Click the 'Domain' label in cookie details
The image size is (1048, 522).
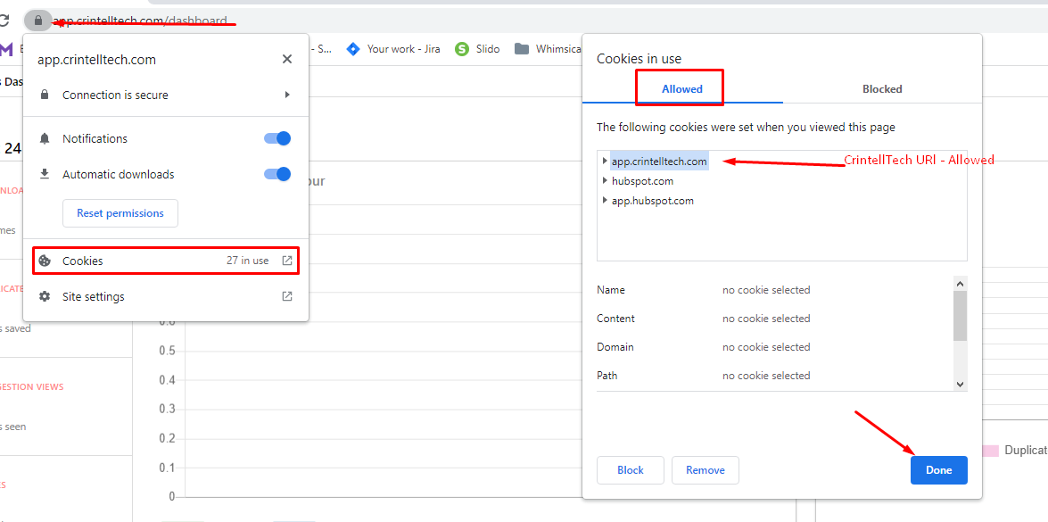coord(615,347)
